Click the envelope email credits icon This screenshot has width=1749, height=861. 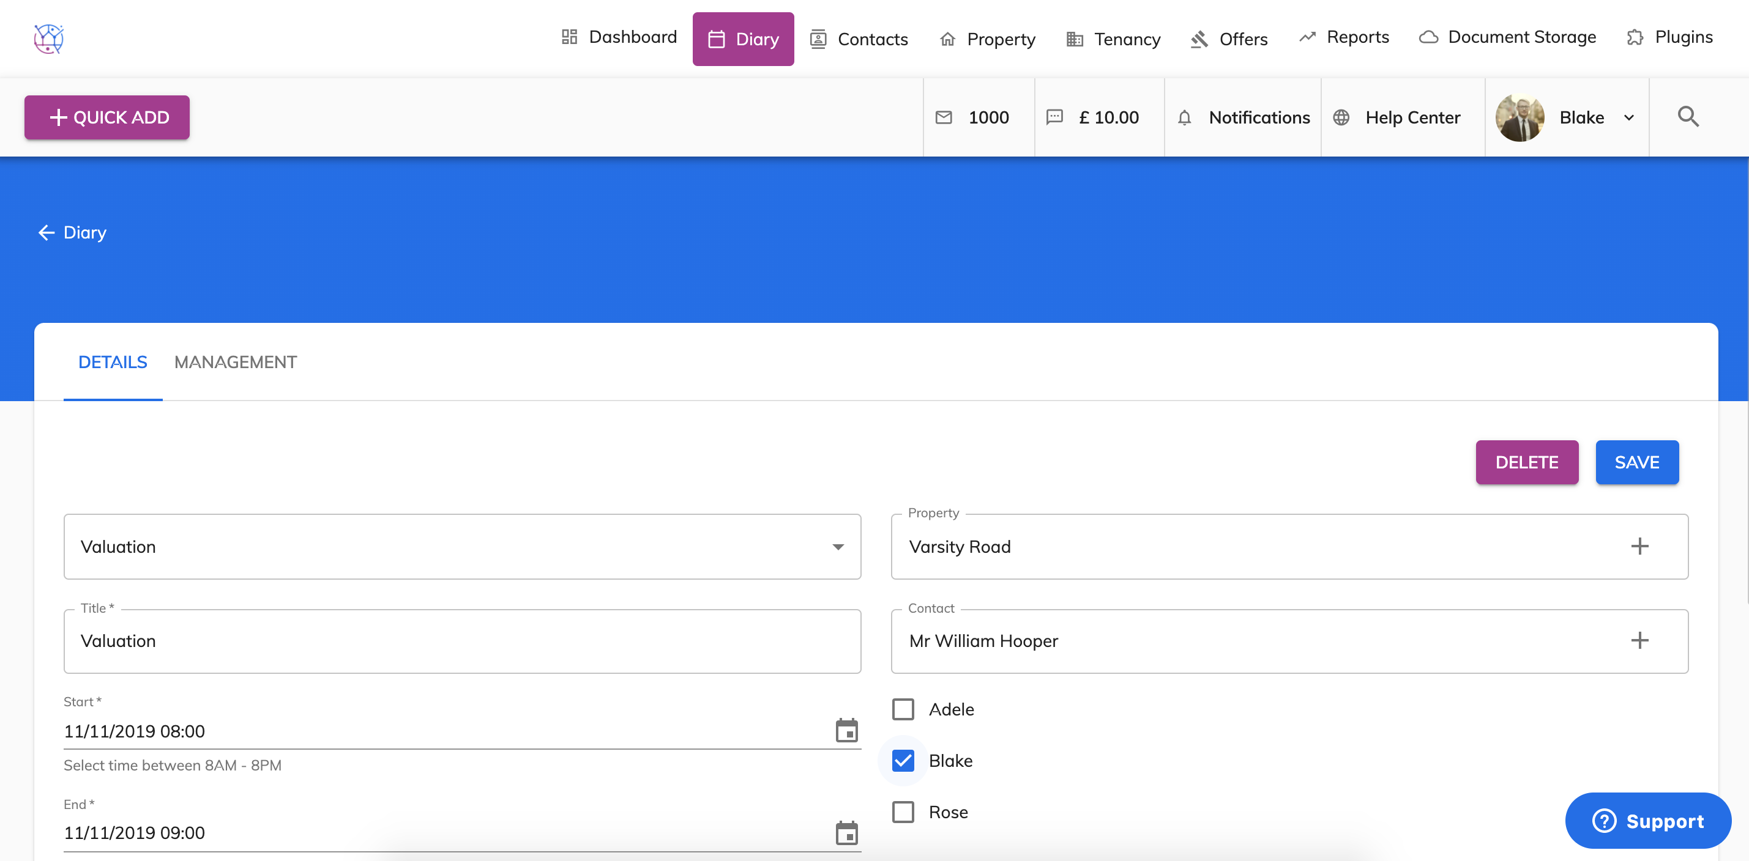point(943,117)
